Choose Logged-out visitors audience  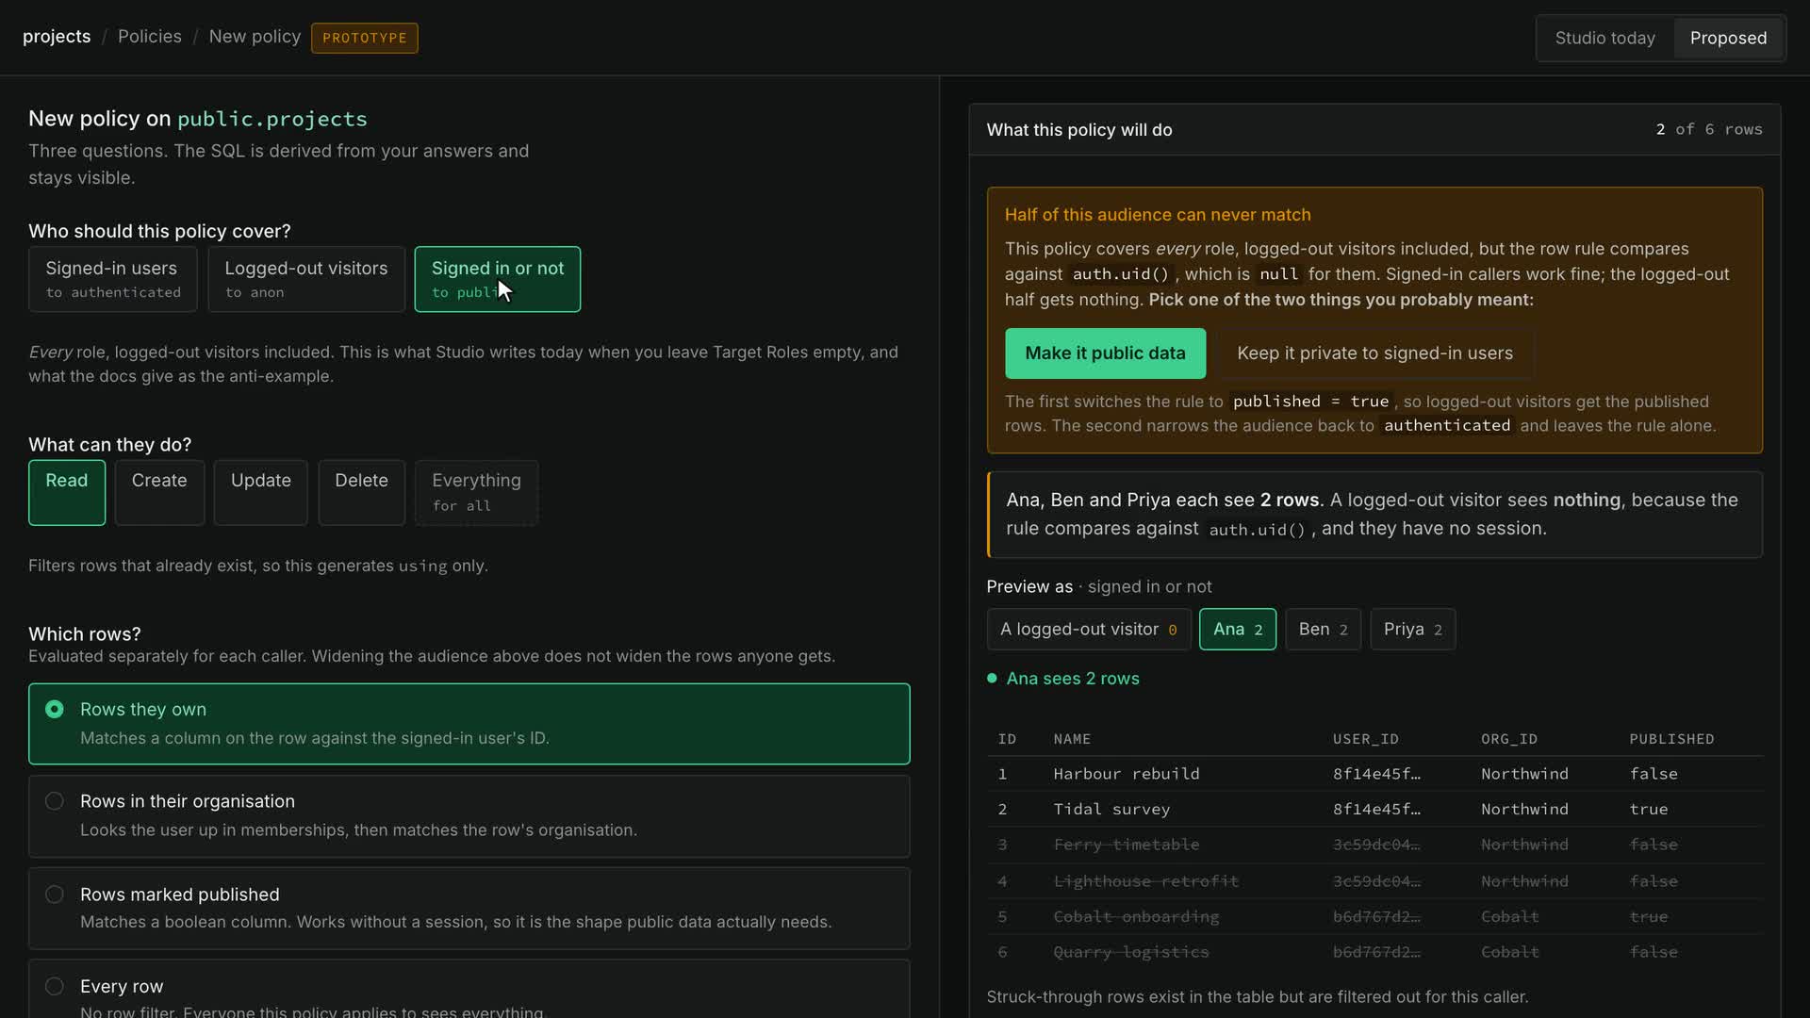point(306,279)
